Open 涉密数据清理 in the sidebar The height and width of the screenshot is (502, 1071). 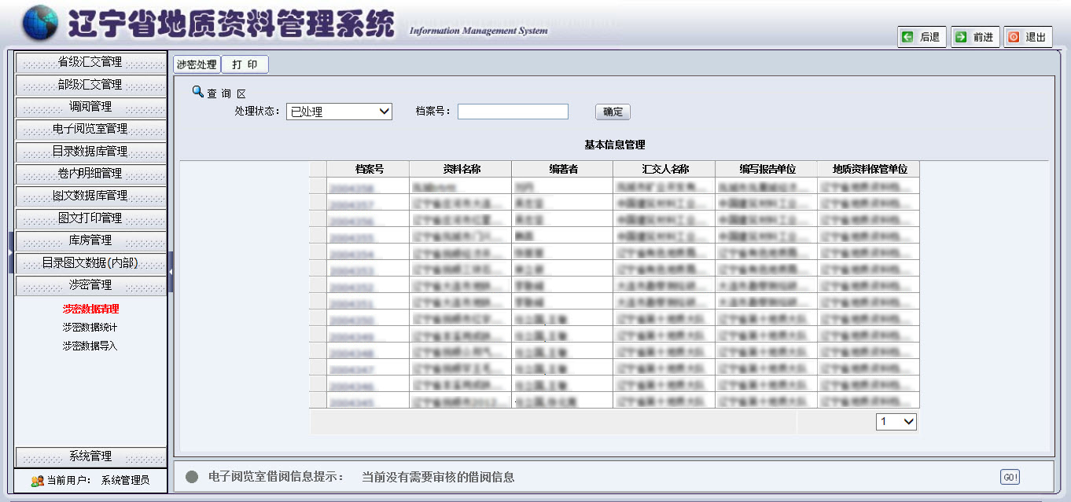coord(90,309)
